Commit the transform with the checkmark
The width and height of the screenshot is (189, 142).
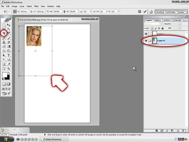(x=145, y=11)
